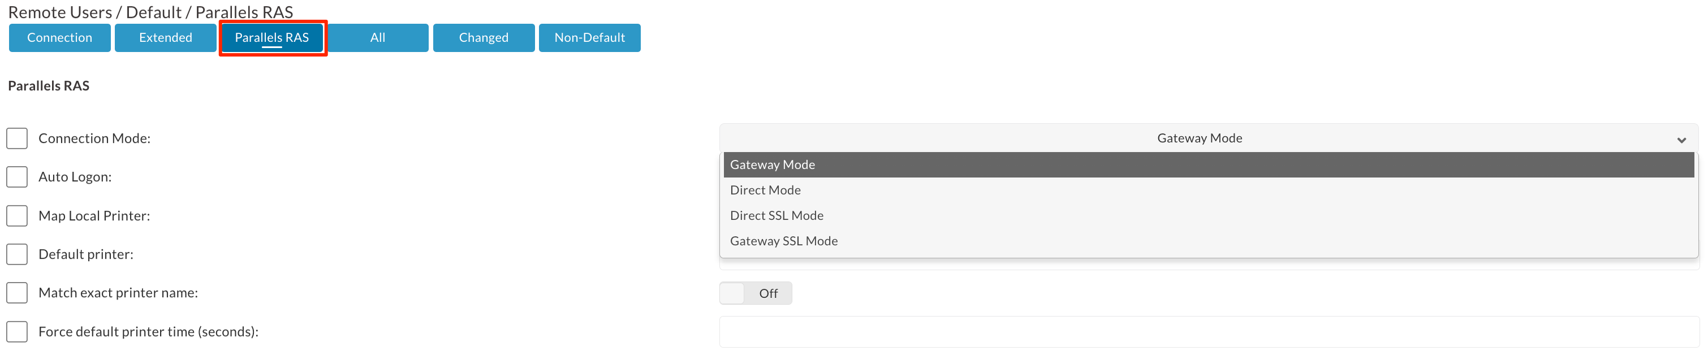Select the Parallels RAS tab
The width and height of the screenshot is (1708, 355).
coord(272,38)
